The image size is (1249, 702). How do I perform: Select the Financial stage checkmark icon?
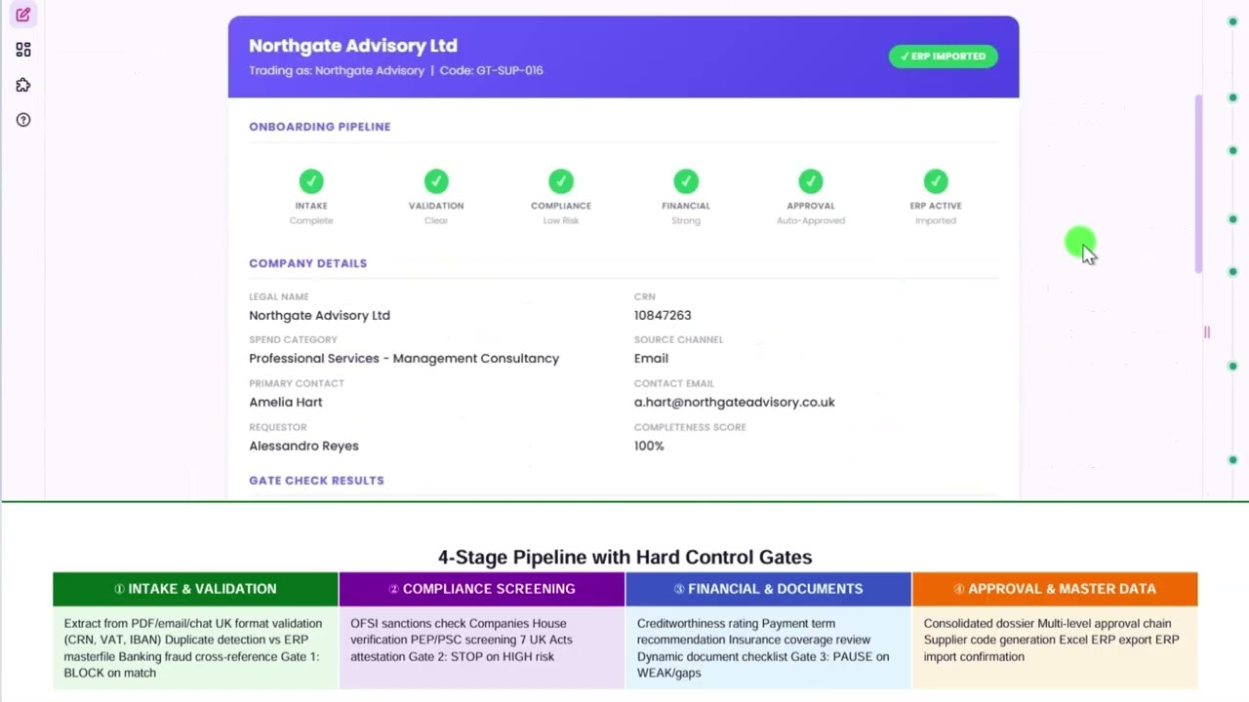[x=686, y=181]
